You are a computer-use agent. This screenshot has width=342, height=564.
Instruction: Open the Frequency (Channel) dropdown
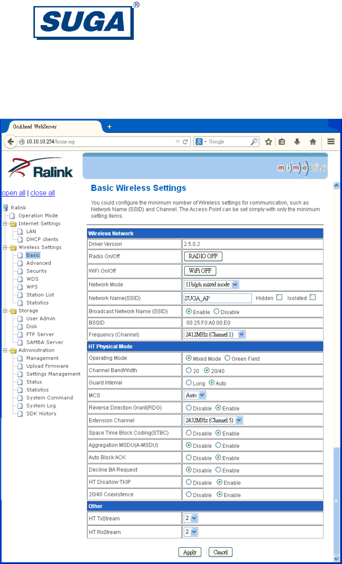pyautogui.click(x=215, y=334)
